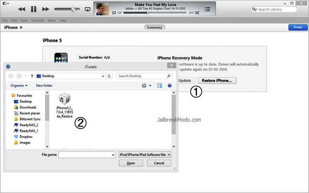Screen dimensions: 309x193
Task: Open Downloads in the navigation pane
Action: pos(25,107)
